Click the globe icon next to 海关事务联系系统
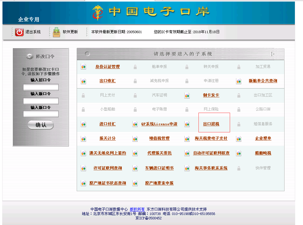Viewport: 303px width, 225px height. coord(187,168)
